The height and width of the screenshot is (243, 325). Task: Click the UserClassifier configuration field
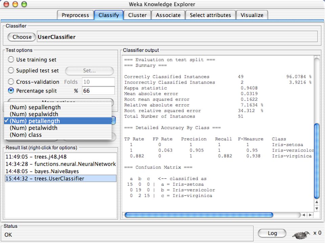pos(177,37)
